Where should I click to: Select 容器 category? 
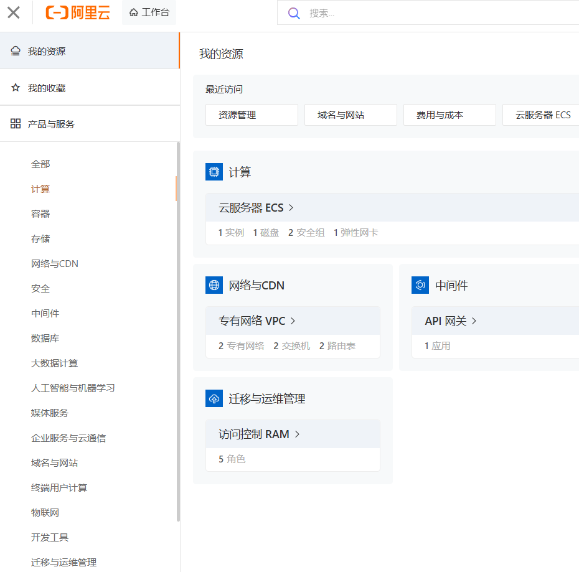tap(40, 214)
